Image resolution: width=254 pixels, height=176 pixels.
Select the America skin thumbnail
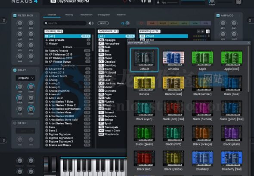tap(173, 58)
